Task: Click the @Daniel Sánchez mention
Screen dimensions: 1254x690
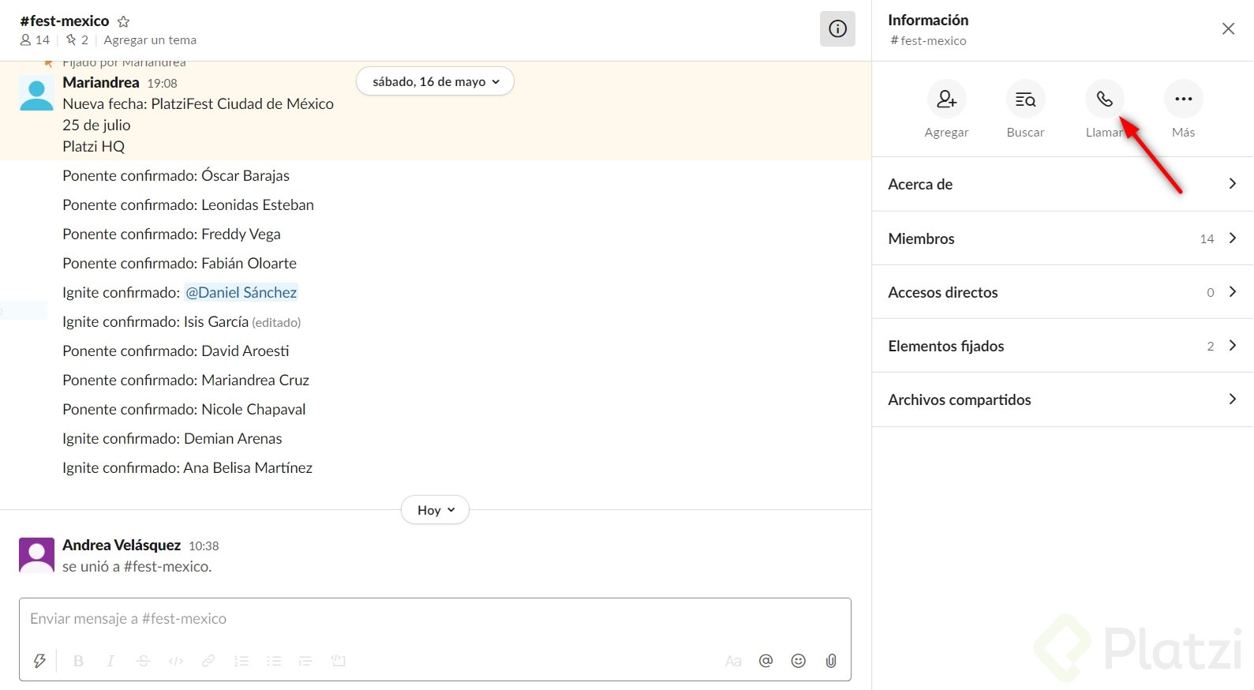Action: 241,292
